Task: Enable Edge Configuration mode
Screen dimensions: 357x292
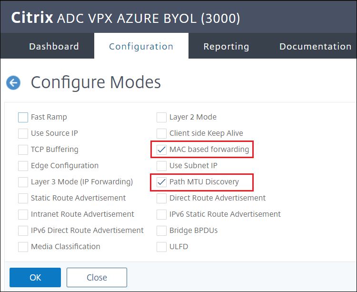Action: pos(23,166)
